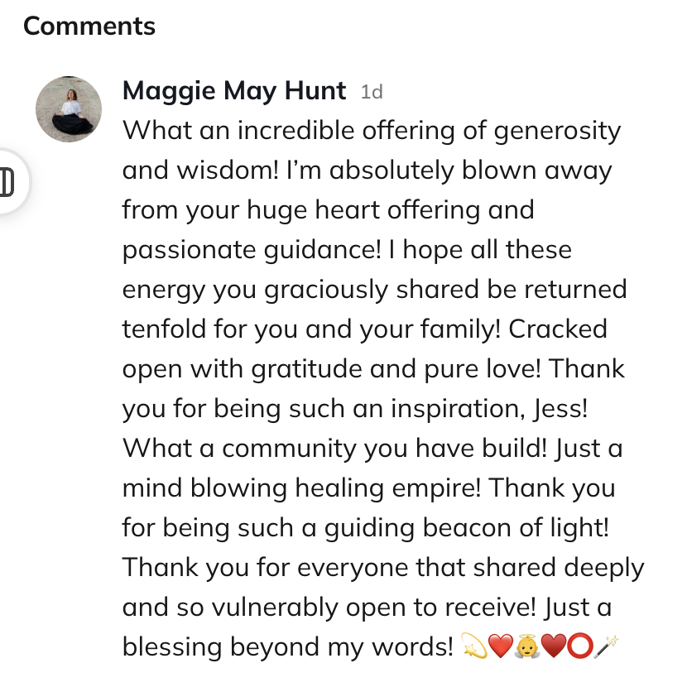Click the dizzy shooting star emoji
Viewport: 687px width, 687px height.
(475, 646)
